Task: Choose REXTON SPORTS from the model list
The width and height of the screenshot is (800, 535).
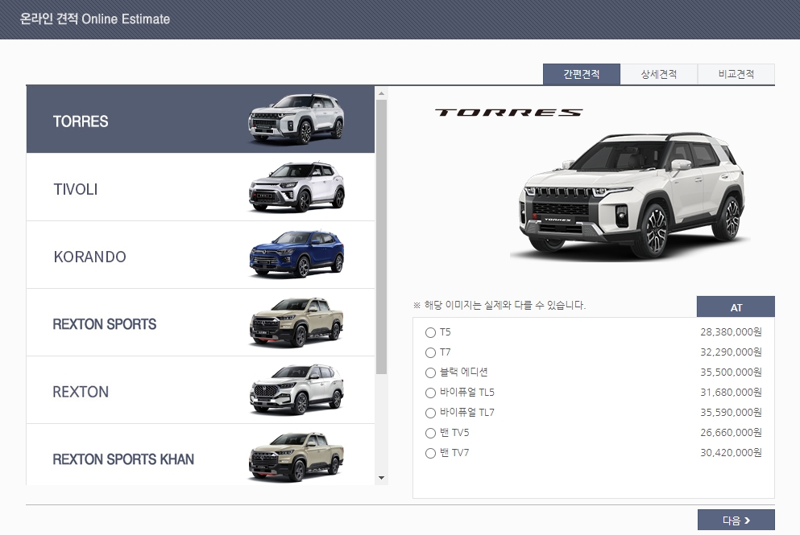Action: point(201,323)
